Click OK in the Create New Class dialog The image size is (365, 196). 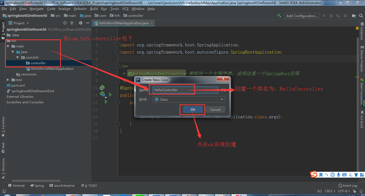pyautogui.click(x=193, y=109)
